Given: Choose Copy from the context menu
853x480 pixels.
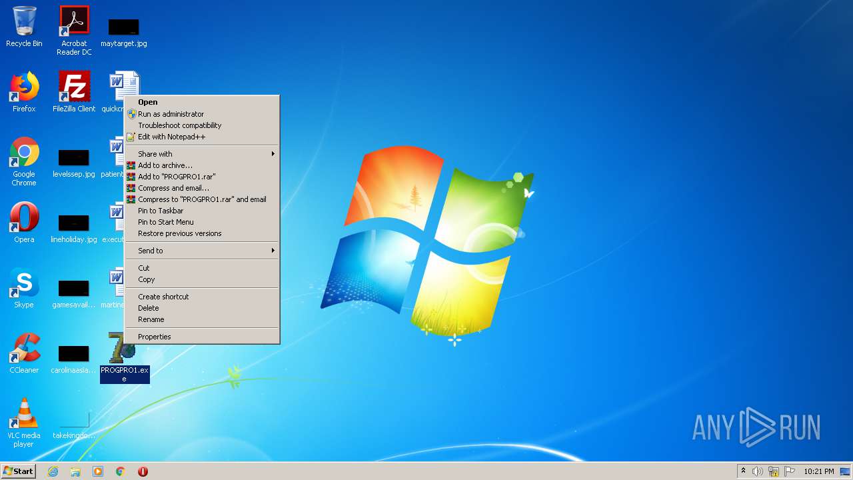Looking at the screenshot, I should tap(202, 279).
